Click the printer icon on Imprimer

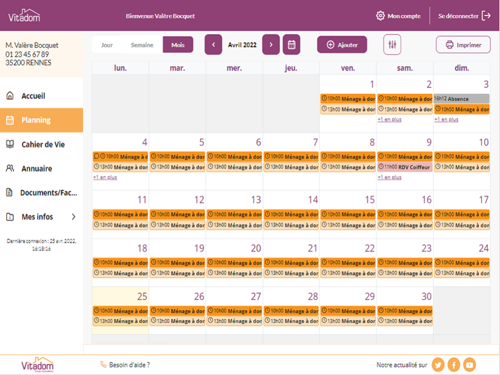click(x=449, y=44)
